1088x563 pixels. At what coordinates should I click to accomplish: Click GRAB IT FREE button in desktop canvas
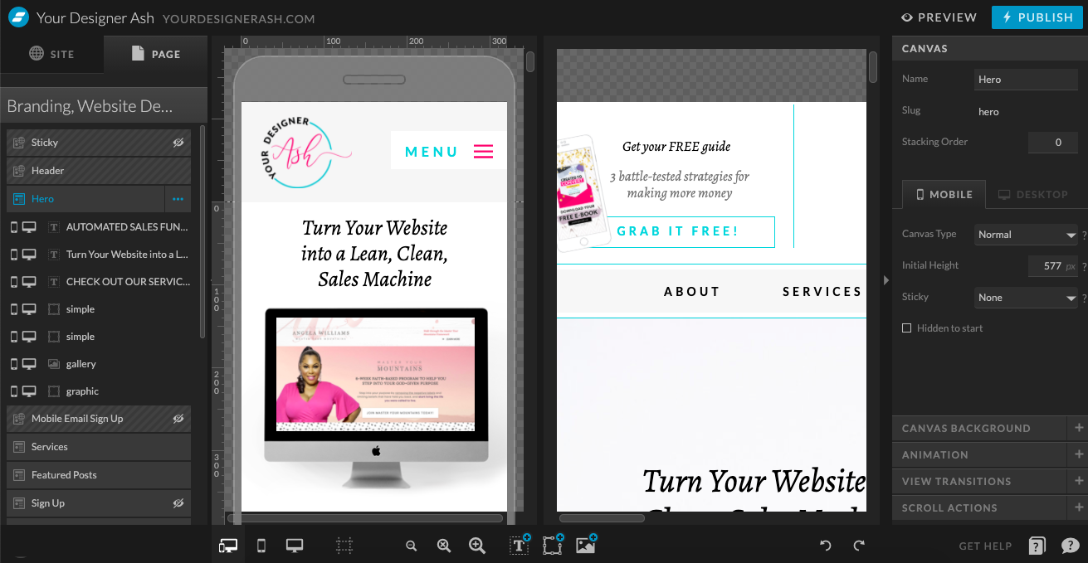[677, 231]
